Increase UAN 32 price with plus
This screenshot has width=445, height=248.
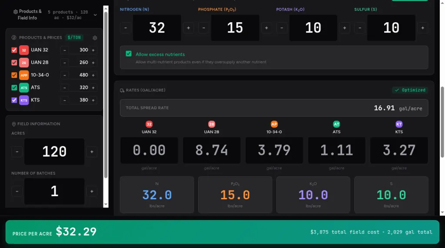[93, 50]
